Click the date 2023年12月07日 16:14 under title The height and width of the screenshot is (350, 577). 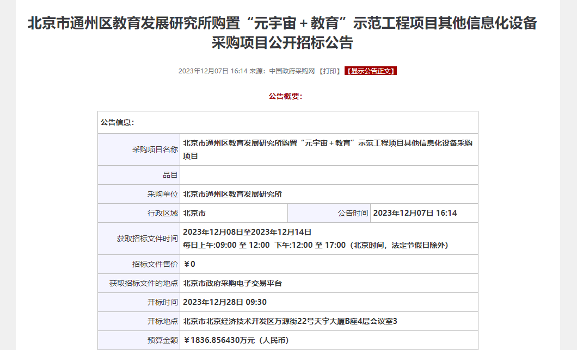(x=213, y=71)
